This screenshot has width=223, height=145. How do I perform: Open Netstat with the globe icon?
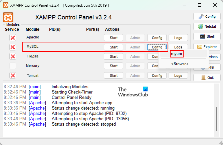point(207,26)
